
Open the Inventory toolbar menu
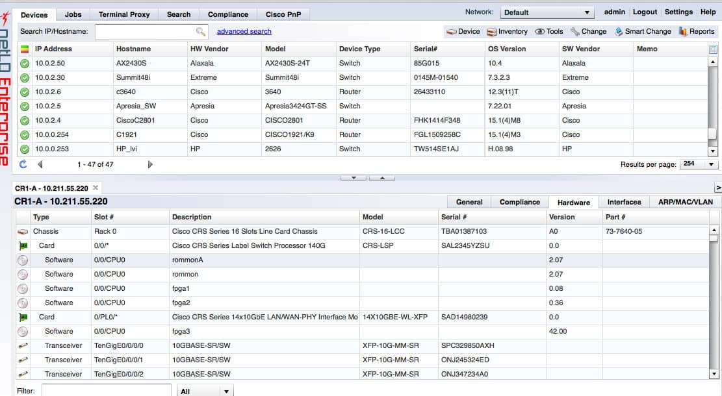pos(507,31)
